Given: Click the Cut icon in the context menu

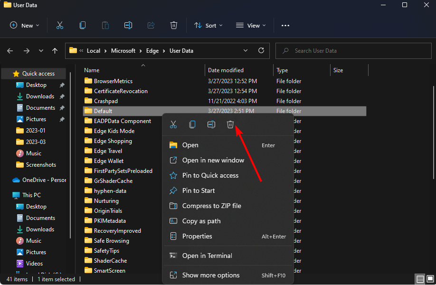Looking at the screenshot, I should 173,124.
